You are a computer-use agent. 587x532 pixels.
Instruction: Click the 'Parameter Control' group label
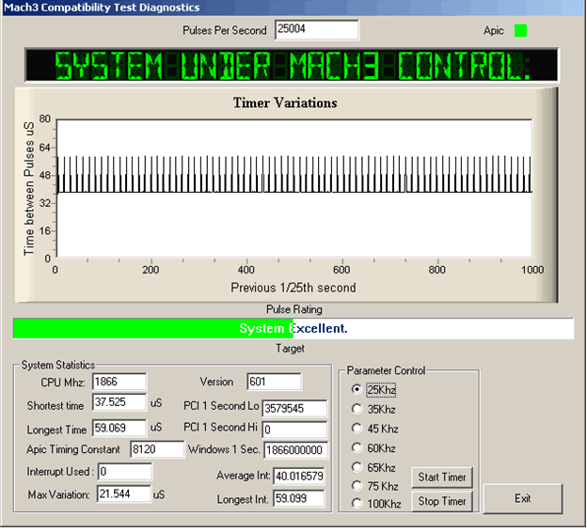[x=386, y=370]
